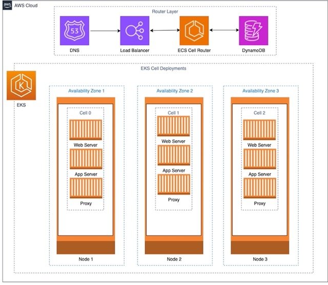The height and width of the screenshot is (285, 328).
Task: Click the EKS service icon
Action: [21, 85]
